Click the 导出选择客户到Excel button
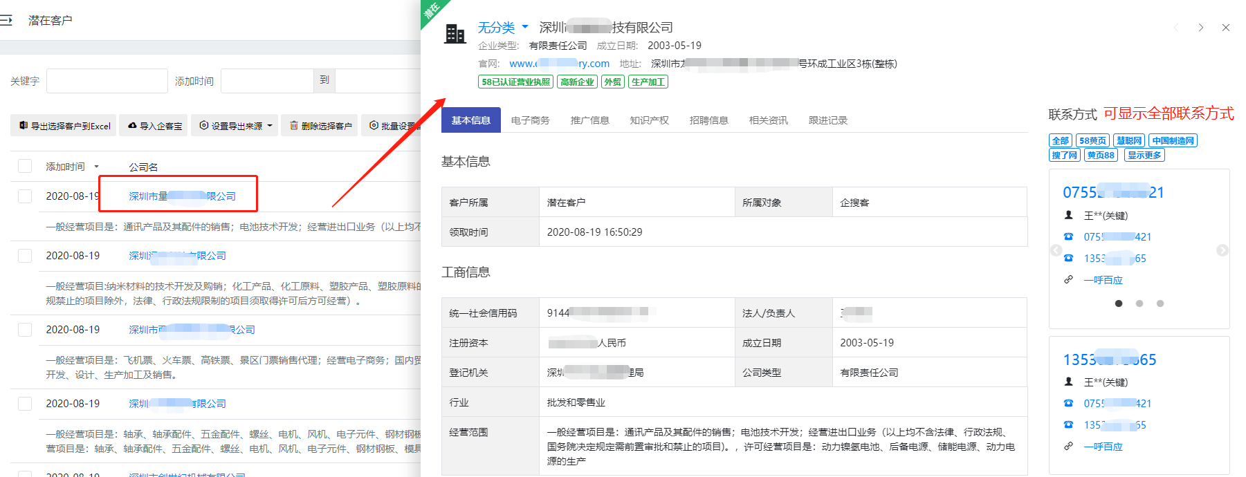The width and height of the screenshot is (1246, 477). pos(64,126)
